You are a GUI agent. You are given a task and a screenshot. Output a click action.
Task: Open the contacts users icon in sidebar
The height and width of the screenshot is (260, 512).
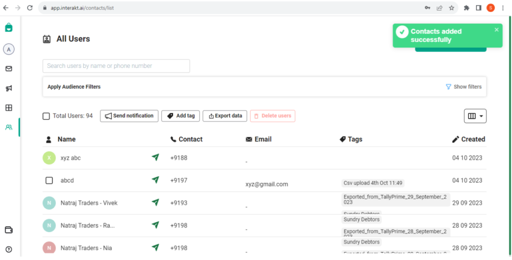[8, 127]
